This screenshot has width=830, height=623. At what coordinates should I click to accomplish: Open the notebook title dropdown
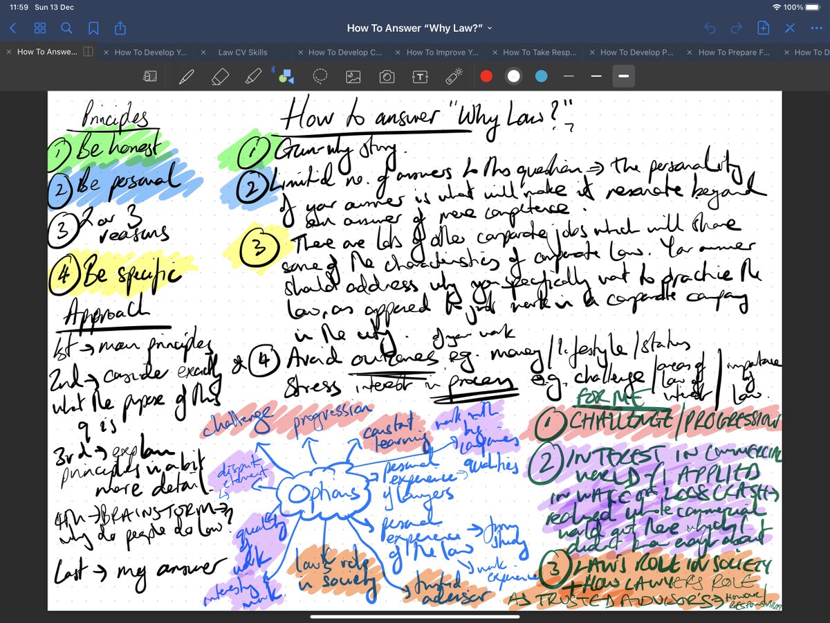pos(488,28)
